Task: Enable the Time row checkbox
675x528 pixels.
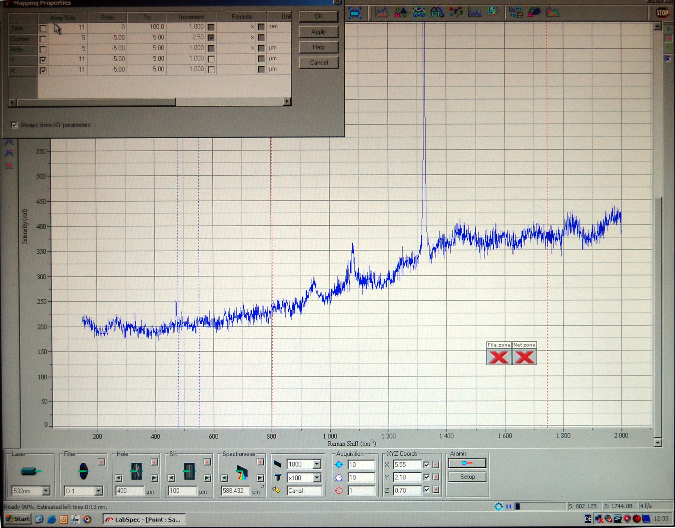Action: [x=43, y=29]
